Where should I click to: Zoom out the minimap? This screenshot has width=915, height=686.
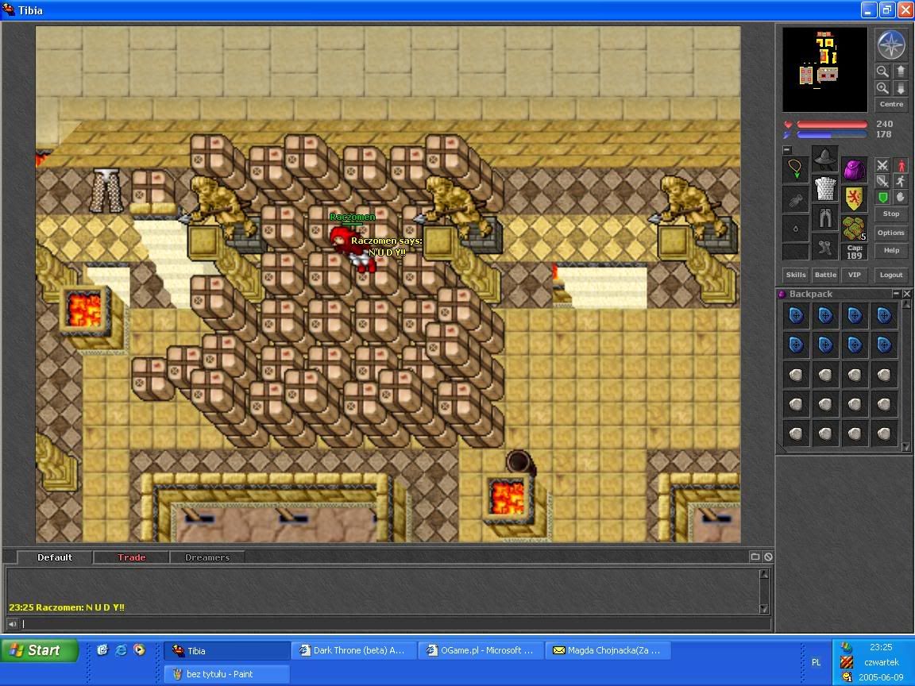882,71
